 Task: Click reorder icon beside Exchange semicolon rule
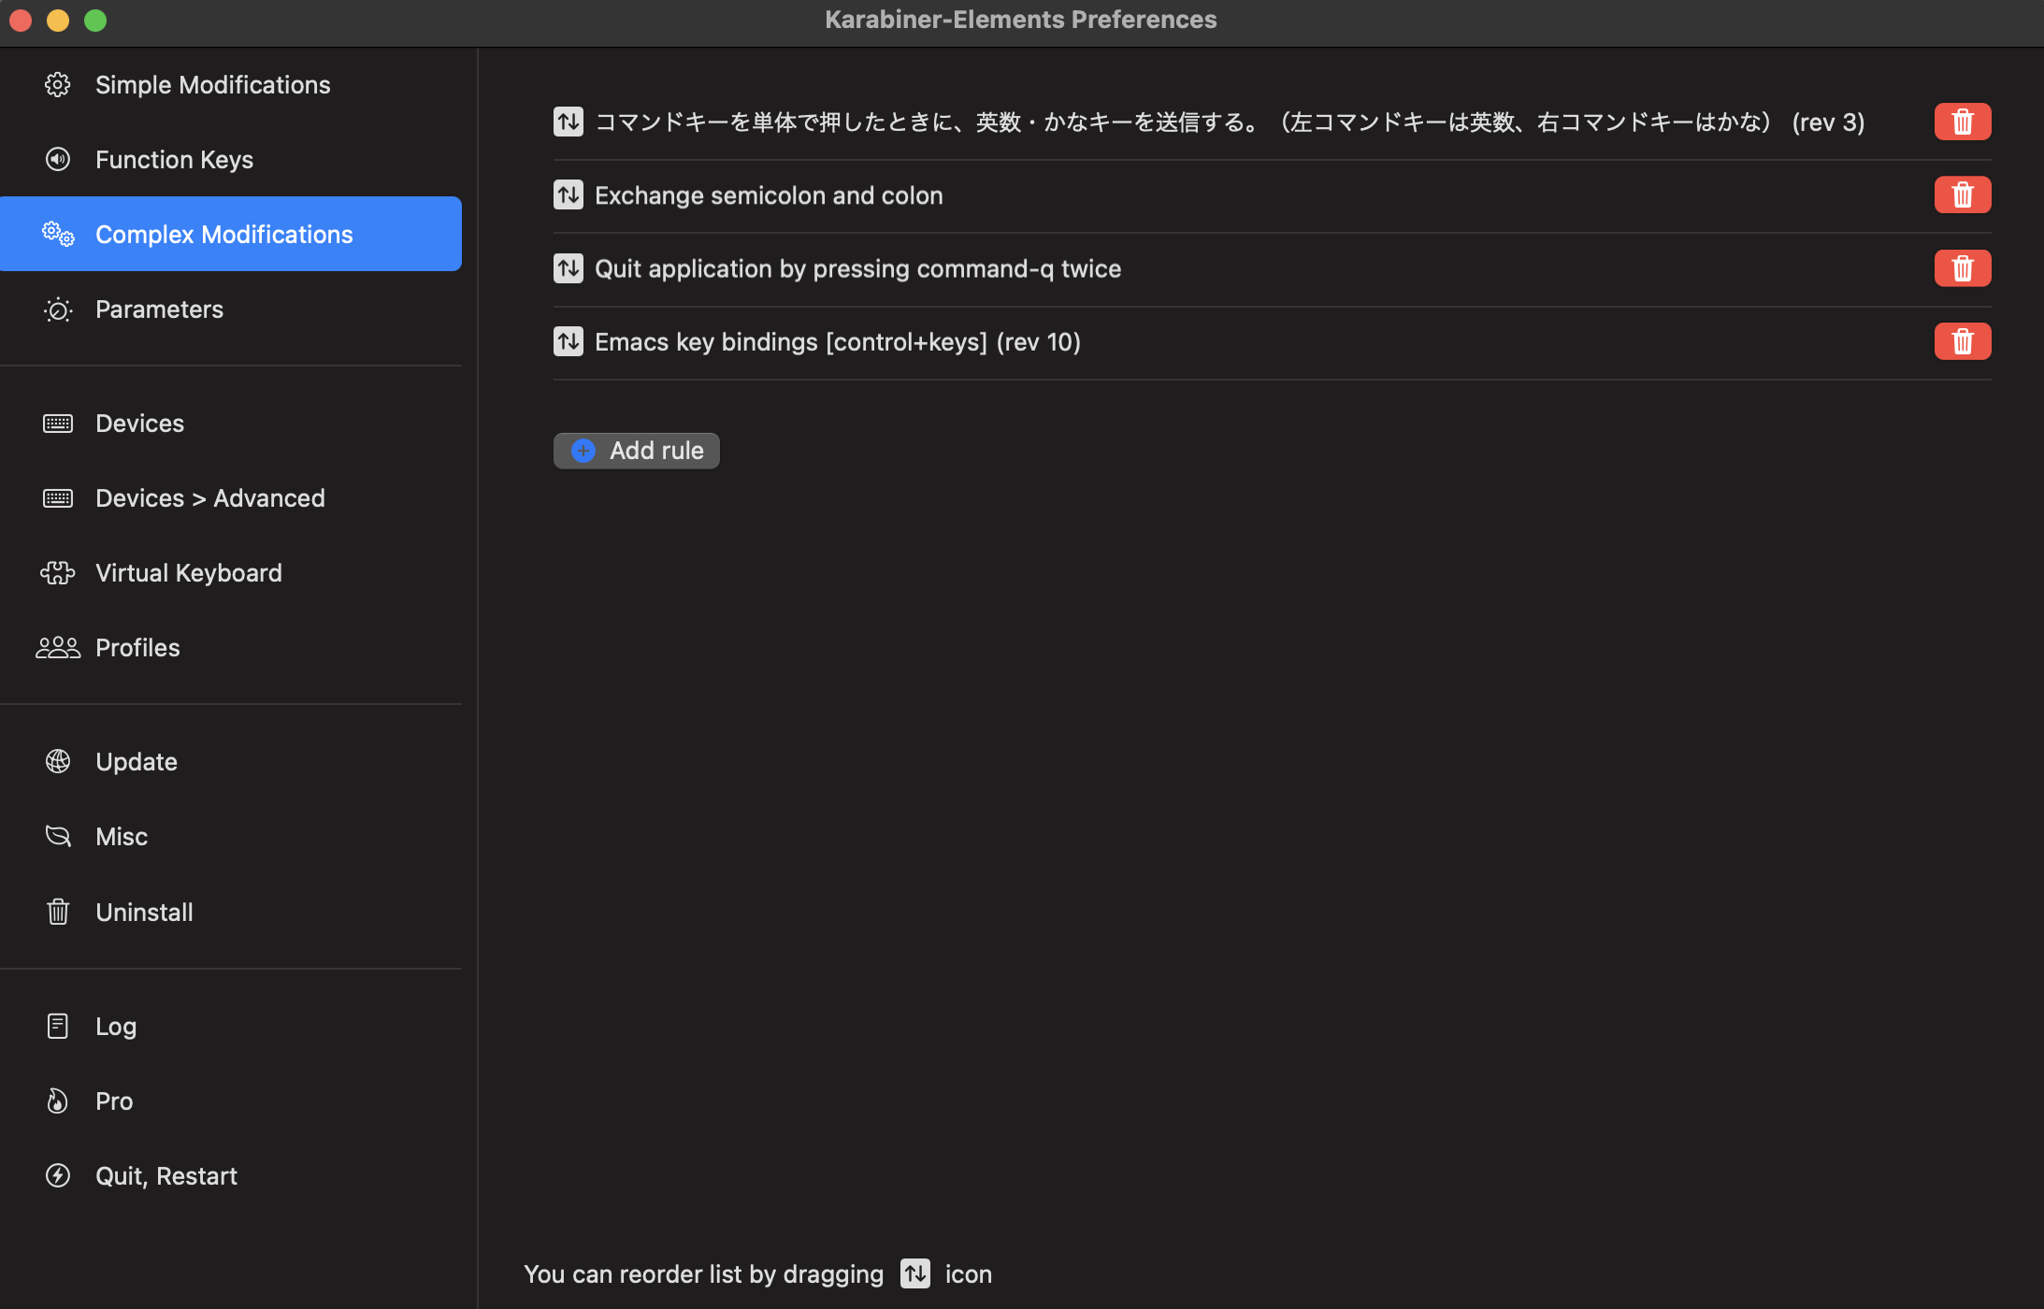[568, 194]
